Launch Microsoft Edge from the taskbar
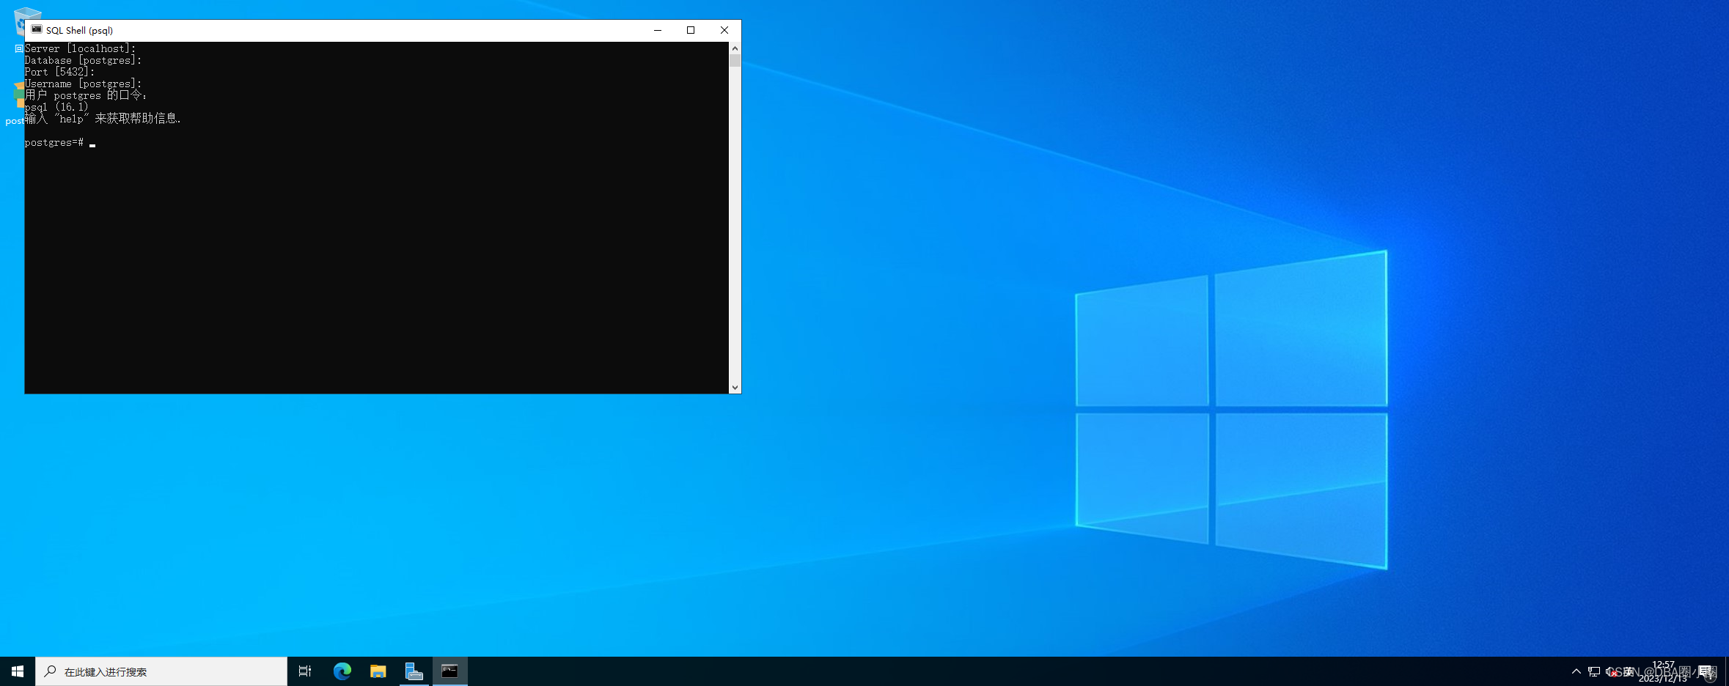This screenshot has height=686, width=1729. pos(342,671)
